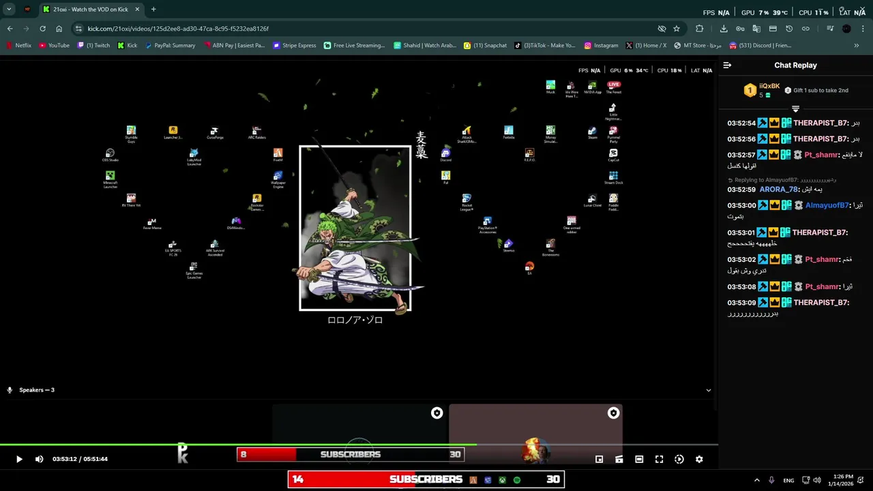Mute the video player volume
Viewport: 873px width, 491px height.
tap(39, 459)
